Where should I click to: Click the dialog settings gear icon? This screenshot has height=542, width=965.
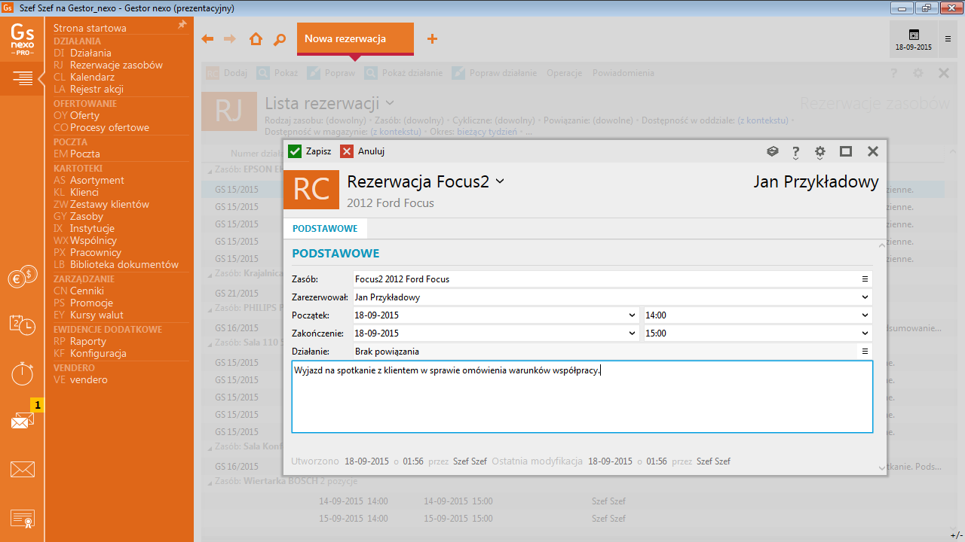coord(820,152)
